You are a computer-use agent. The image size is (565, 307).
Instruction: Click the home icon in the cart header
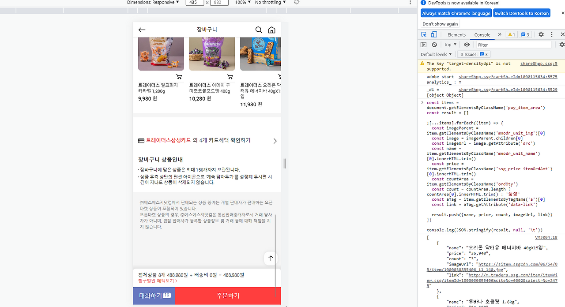tap(271, 30)
